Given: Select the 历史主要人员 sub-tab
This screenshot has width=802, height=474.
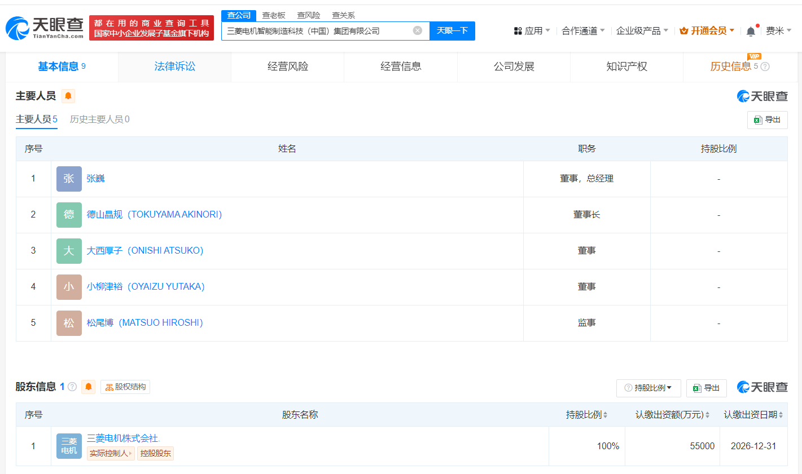Looking at the screenshot, I should tap(99, 119).
